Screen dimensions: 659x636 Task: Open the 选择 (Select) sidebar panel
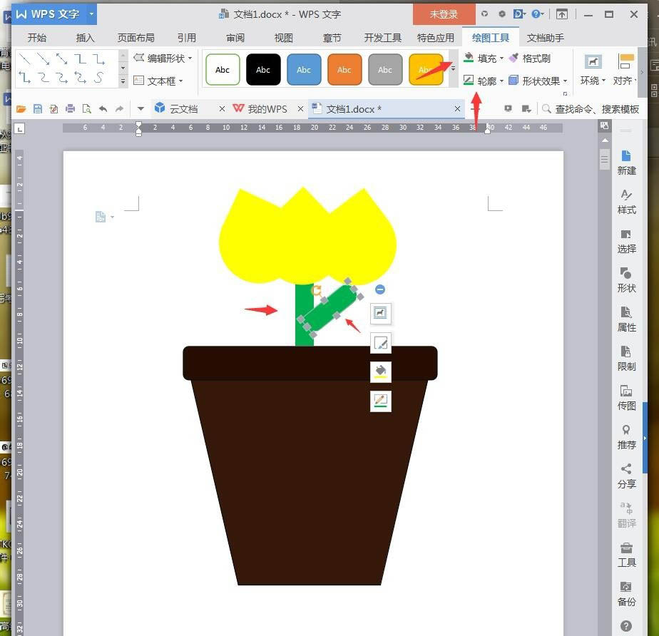click(x=626, y=241)
